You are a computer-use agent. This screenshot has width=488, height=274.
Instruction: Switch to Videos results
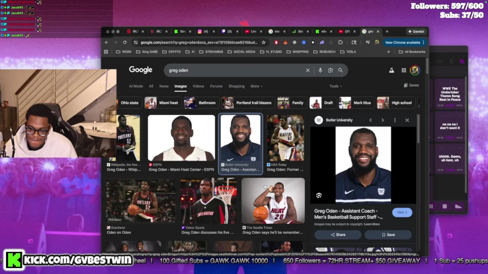tap(198, 86)
